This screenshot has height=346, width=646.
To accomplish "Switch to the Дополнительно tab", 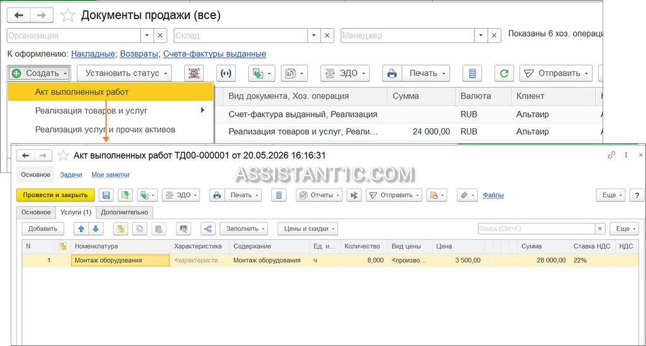I will 124,212.
